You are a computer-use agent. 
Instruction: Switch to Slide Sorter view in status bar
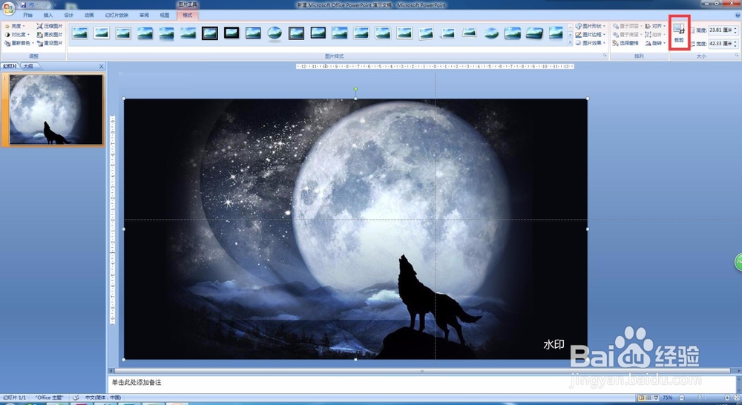(649, 398)
